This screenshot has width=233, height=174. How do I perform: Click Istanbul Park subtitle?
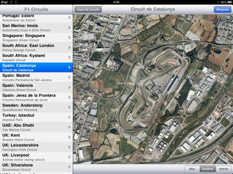click(x=12, y=120)
